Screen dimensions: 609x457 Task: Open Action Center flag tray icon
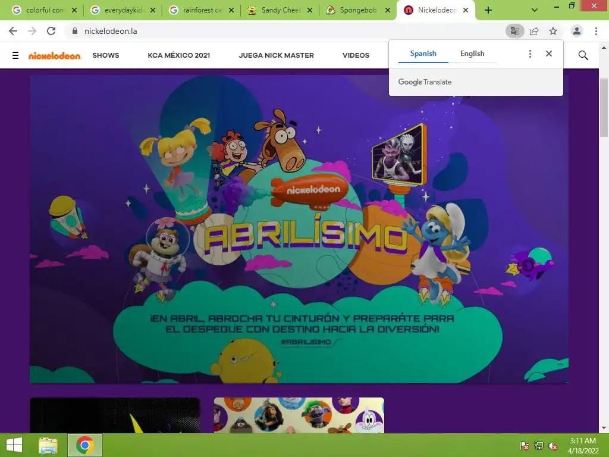pos(525,446)
